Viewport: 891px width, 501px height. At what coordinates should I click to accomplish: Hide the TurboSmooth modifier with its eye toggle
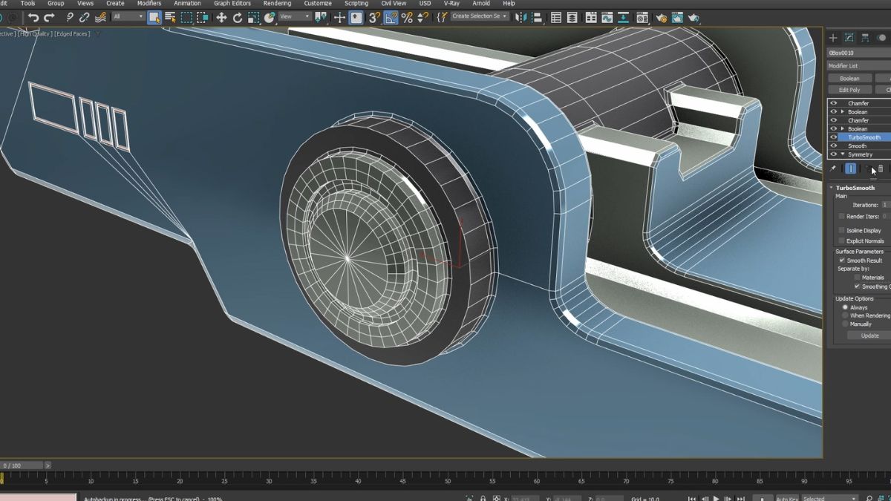point(833,137)
